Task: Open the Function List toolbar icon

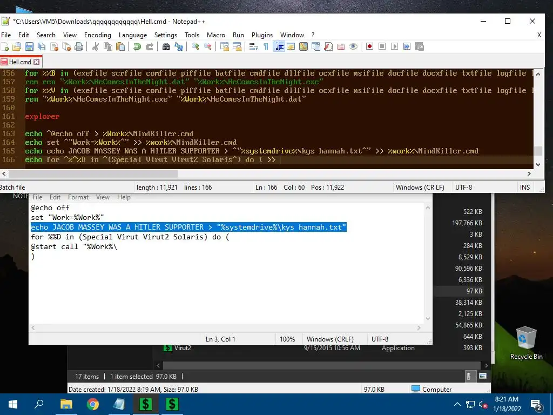Action: click(328, 46)
